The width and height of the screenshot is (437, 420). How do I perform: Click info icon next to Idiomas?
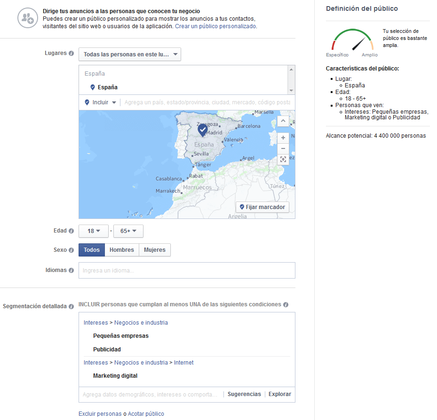click(x=72, y=270)
